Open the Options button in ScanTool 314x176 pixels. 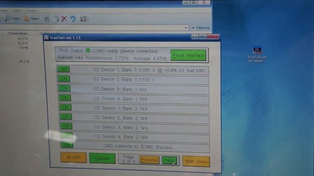[103, 158]
